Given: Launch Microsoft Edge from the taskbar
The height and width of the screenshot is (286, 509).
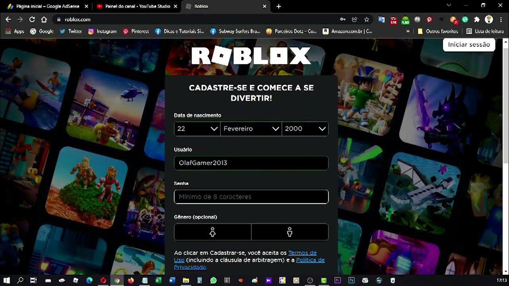Looking at the screenshot, I should 89,280.
